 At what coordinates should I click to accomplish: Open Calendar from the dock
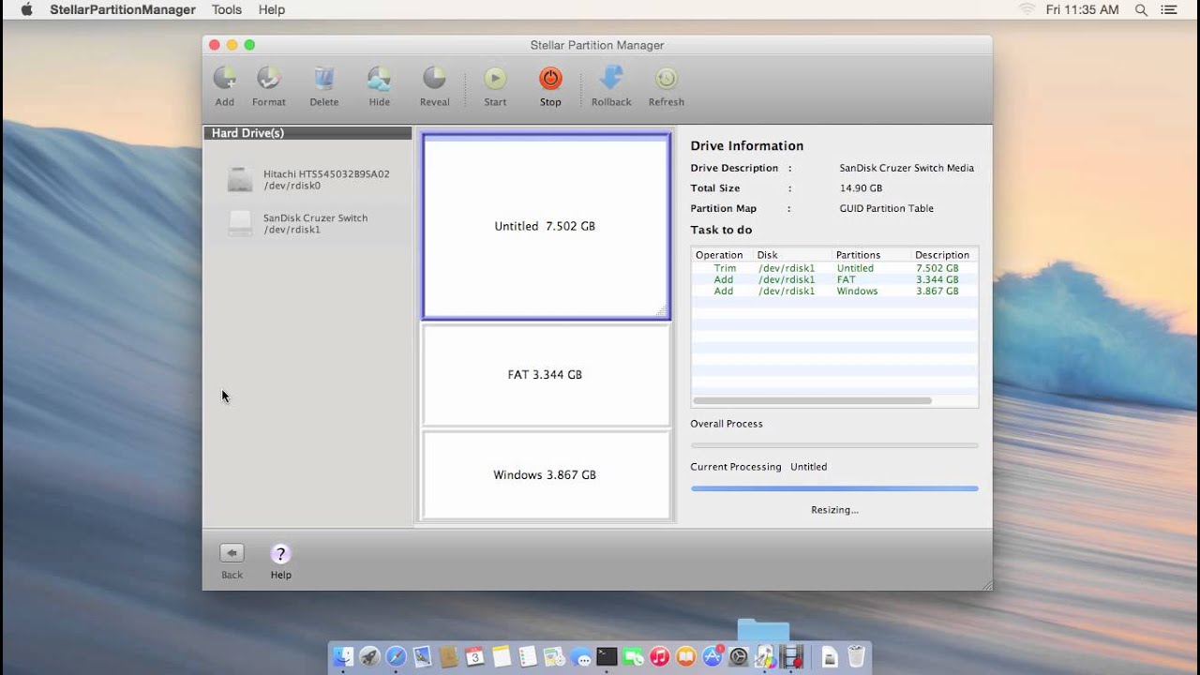click(474, 656)
